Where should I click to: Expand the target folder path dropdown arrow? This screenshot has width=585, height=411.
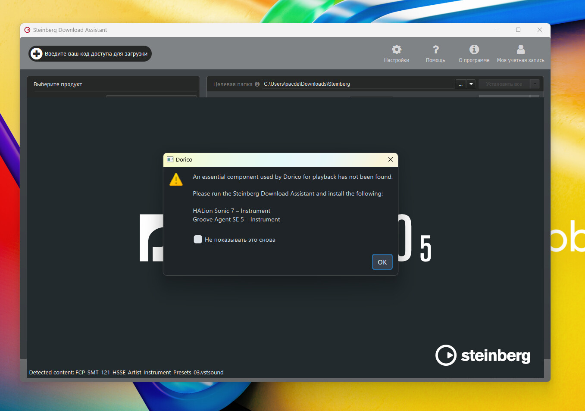471,84
